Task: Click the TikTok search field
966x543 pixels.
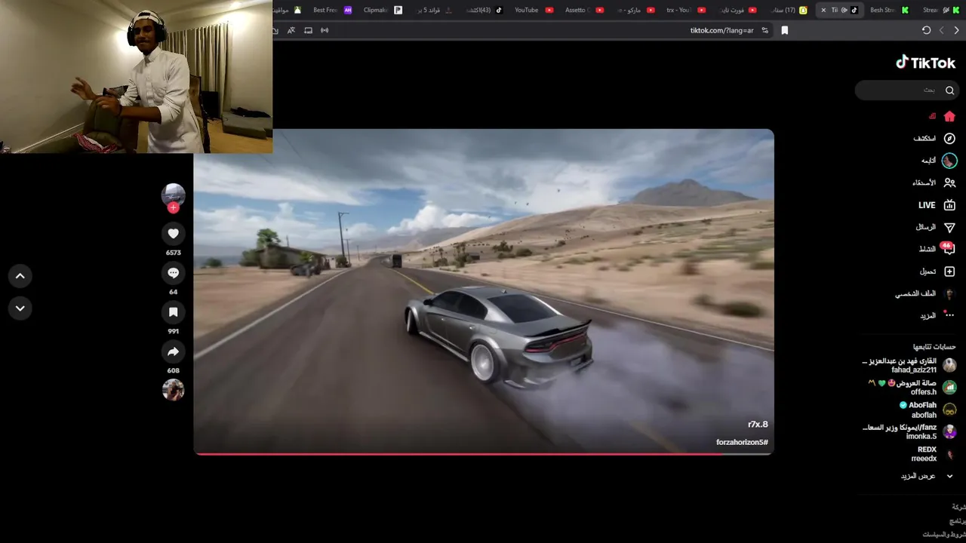Action: tap(906, 90)
